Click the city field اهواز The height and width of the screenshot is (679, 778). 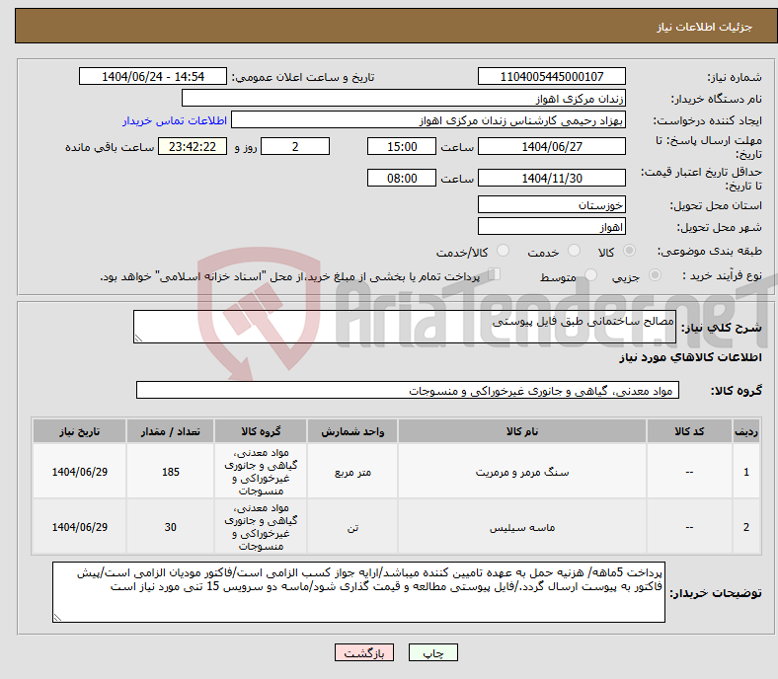[x=552, y=227]
